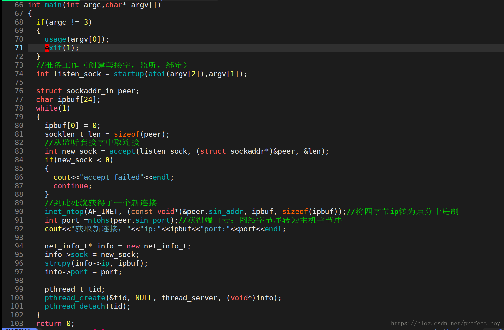Click 'sin_port' on line 91
The image size is (504, 330).
[x=153, y=220]
